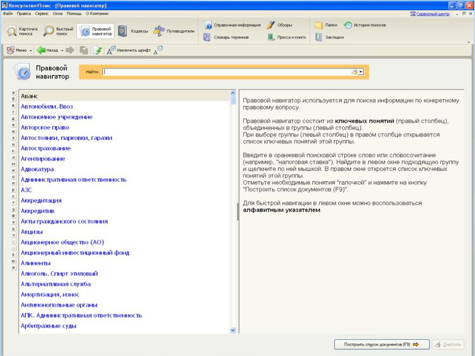Open Карточка поиска search card
The height and width of the screenshot is (356, 475).
coord(22,31)
